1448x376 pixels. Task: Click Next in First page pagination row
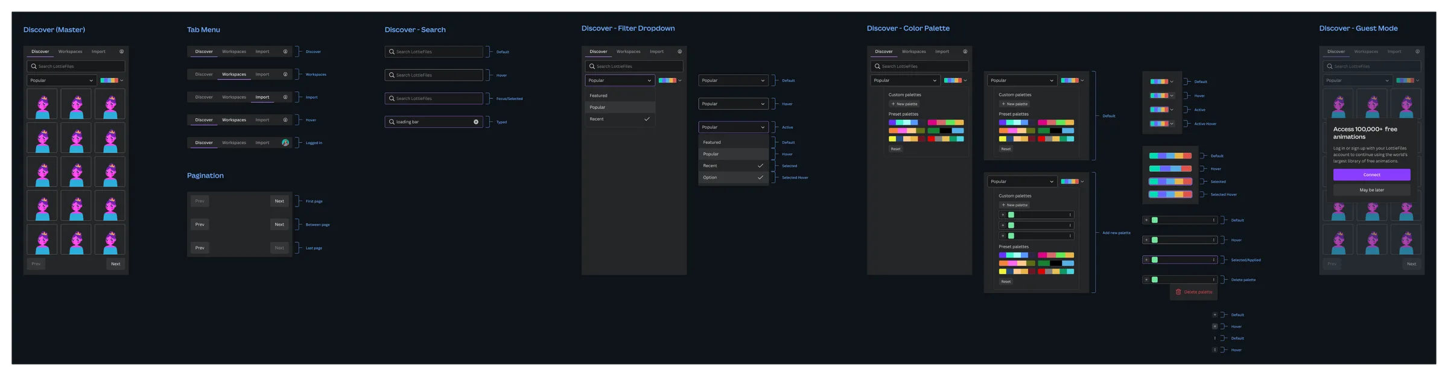point(279,201)
